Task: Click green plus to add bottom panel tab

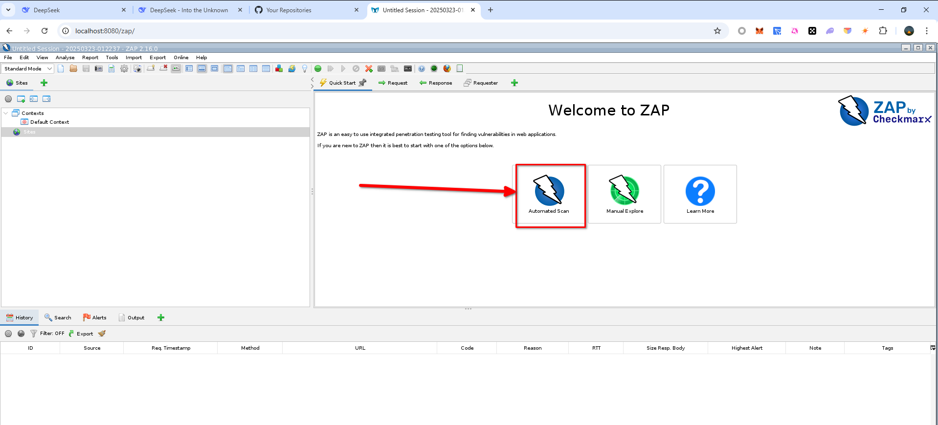Action: [161, 318]
